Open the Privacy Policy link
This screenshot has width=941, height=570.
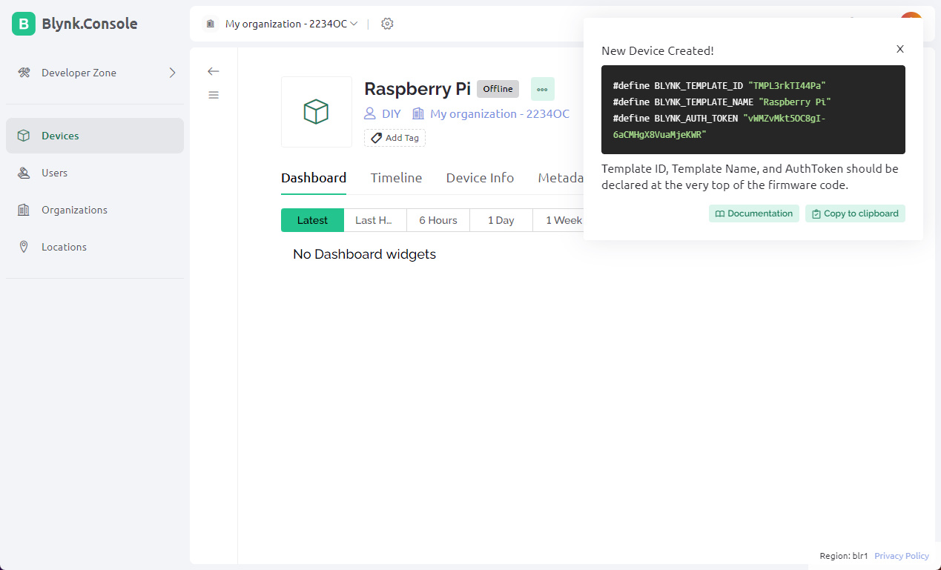click(902, 556)
